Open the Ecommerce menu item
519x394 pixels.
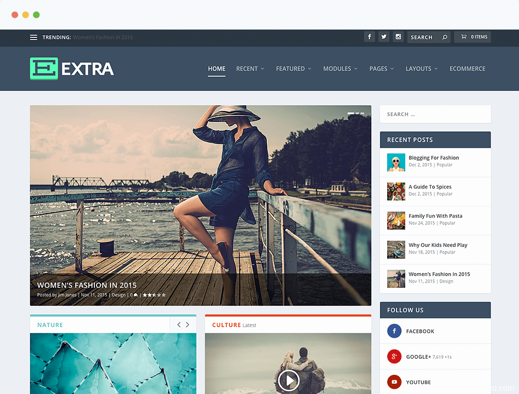coord(468,69)
